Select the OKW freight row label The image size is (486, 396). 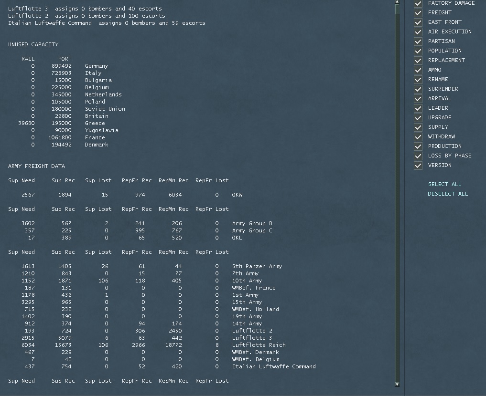[x=237, y=195]
